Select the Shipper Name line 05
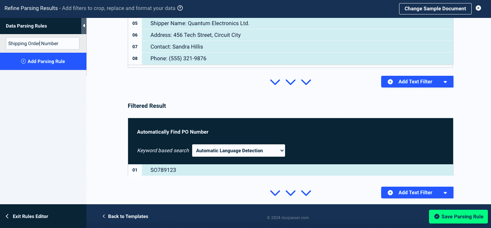This screenshot has width=491, height=228. [x=200, y=23]
